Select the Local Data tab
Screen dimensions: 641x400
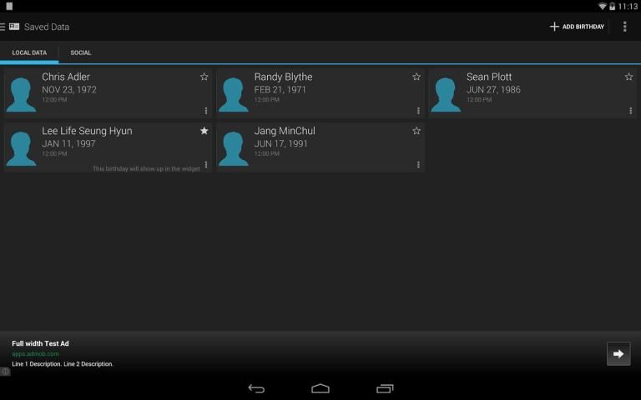pyautogui.click(x=29, y=52)
